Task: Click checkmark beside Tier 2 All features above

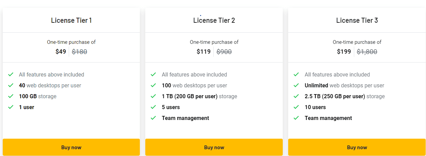Action: 153,74
